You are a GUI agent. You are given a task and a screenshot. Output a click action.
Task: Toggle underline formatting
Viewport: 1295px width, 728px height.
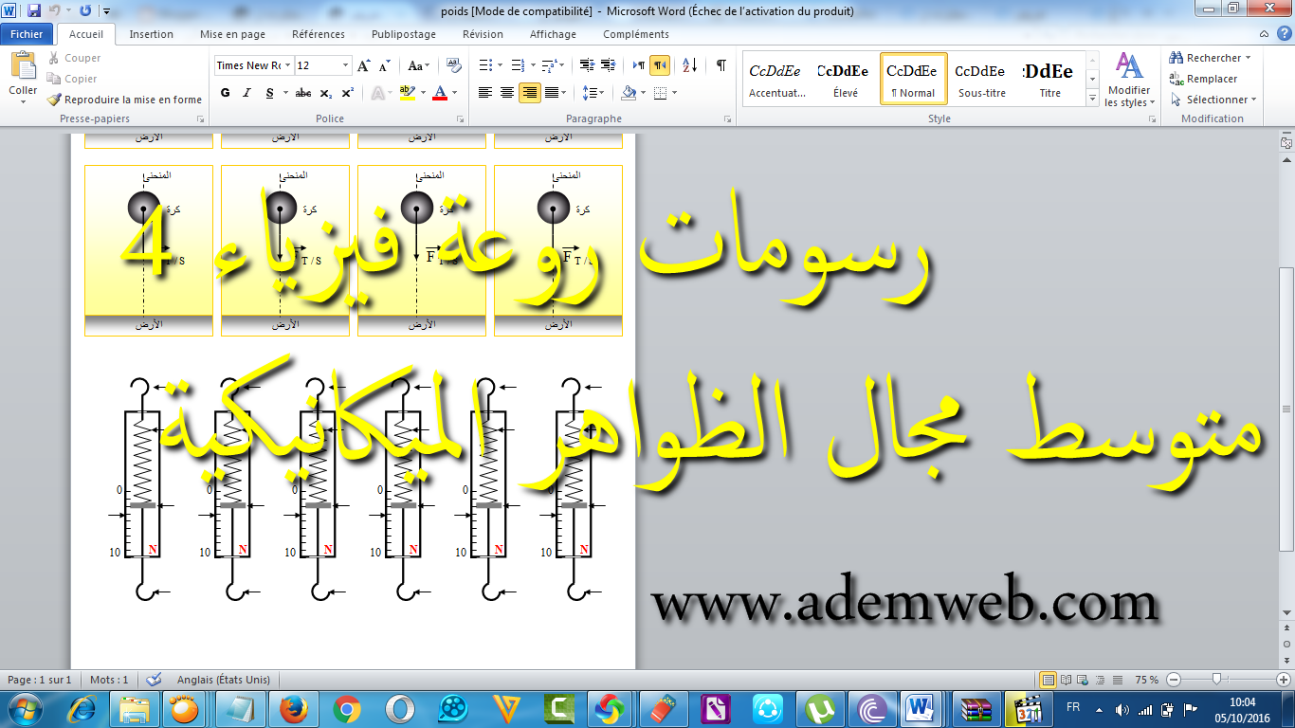(x=270, y=93)
